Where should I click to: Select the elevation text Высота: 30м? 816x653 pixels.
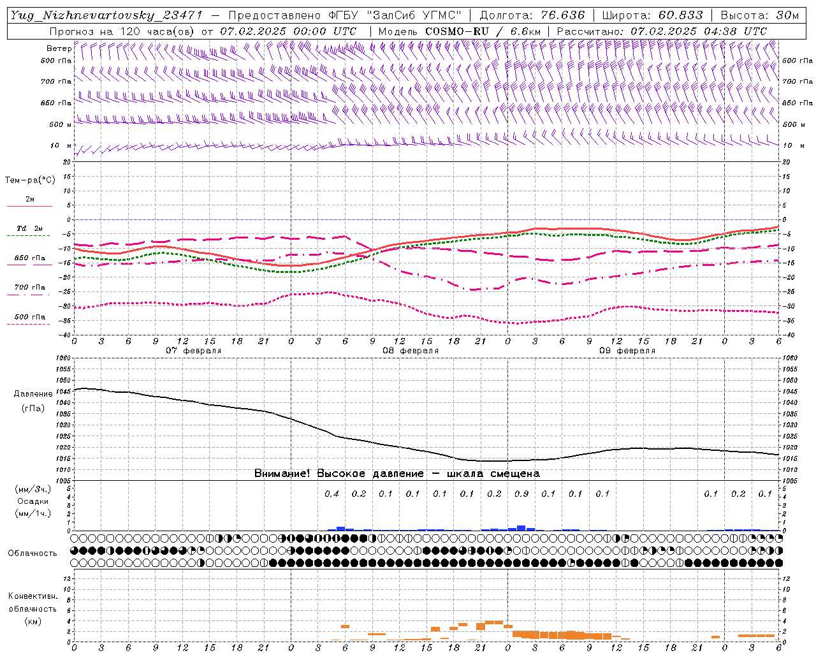[759, 15]
